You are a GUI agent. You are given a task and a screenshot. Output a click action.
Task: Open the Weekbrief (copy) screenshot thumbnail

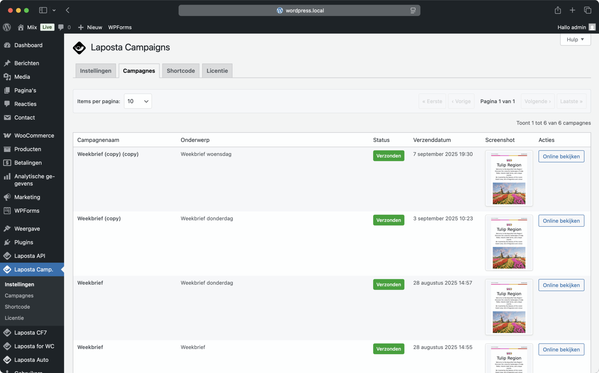[x=509, y=242]
